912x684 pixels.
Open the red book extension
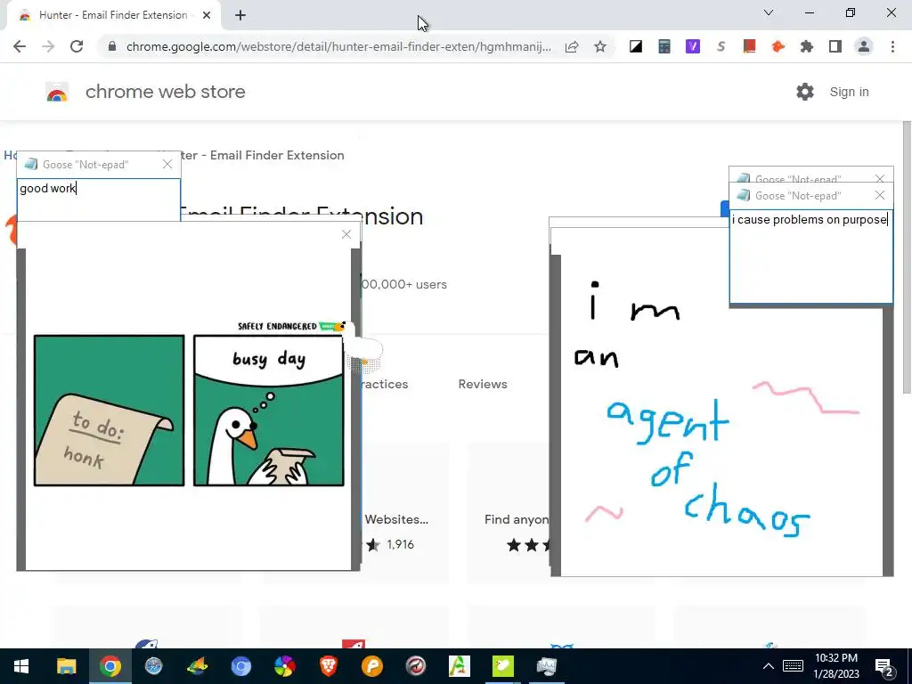[x=749, y=46]
